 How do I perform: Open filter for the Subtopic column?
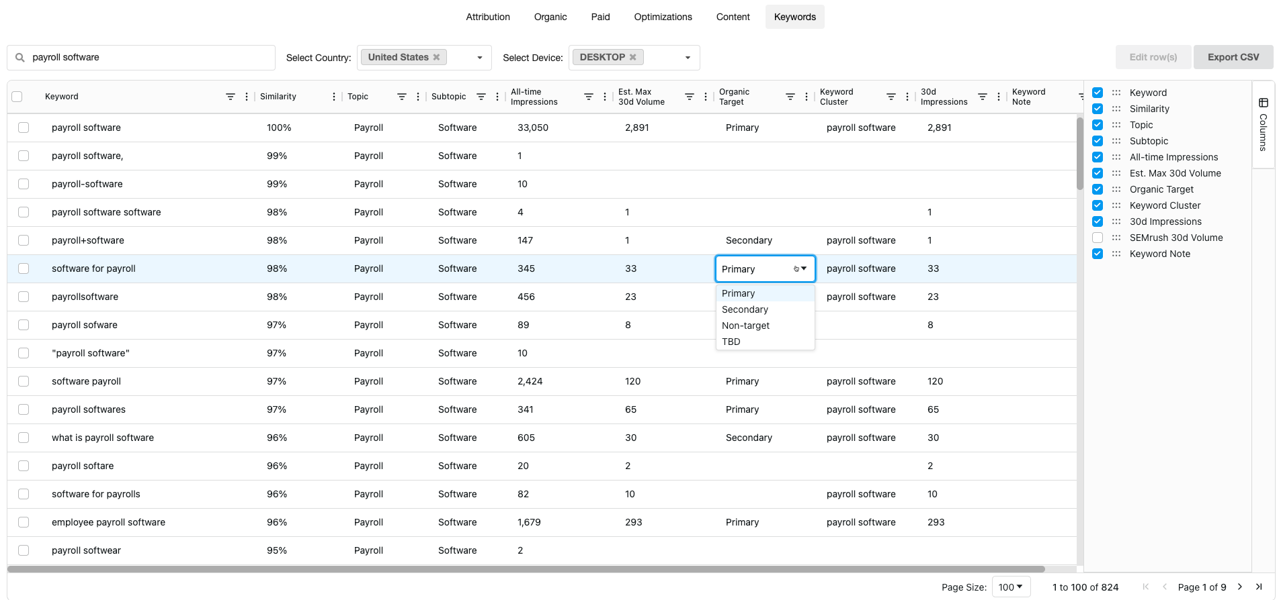point(481,97)
